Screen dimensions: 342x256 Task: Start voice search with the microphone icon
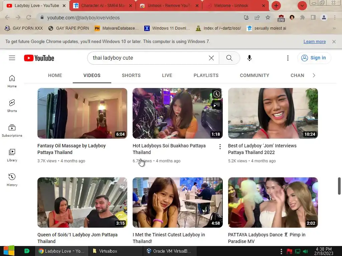click(x=249, y=58)
